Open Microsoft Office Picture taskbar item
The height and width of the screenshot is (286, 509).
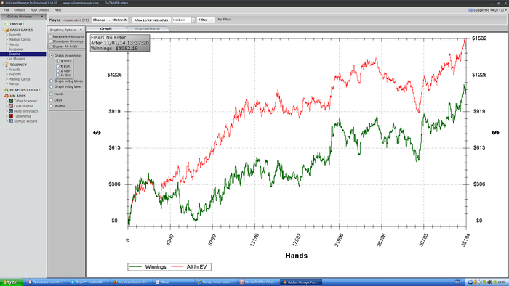(x=258, y=282)
